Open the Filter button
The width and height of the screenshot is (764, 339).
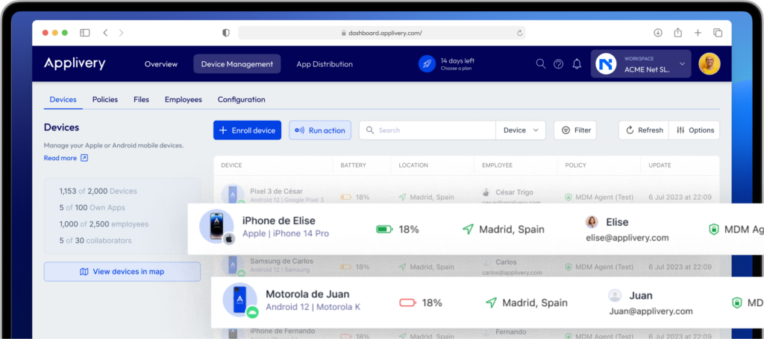coord(575,130)
